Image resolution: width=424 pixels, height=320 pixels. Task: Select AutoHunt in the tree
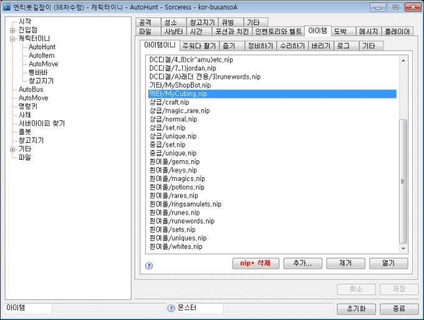42,47
